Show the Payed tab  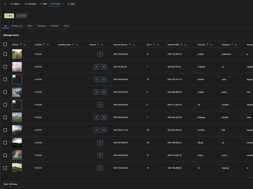pyautogui.click(x=66, y=26)
